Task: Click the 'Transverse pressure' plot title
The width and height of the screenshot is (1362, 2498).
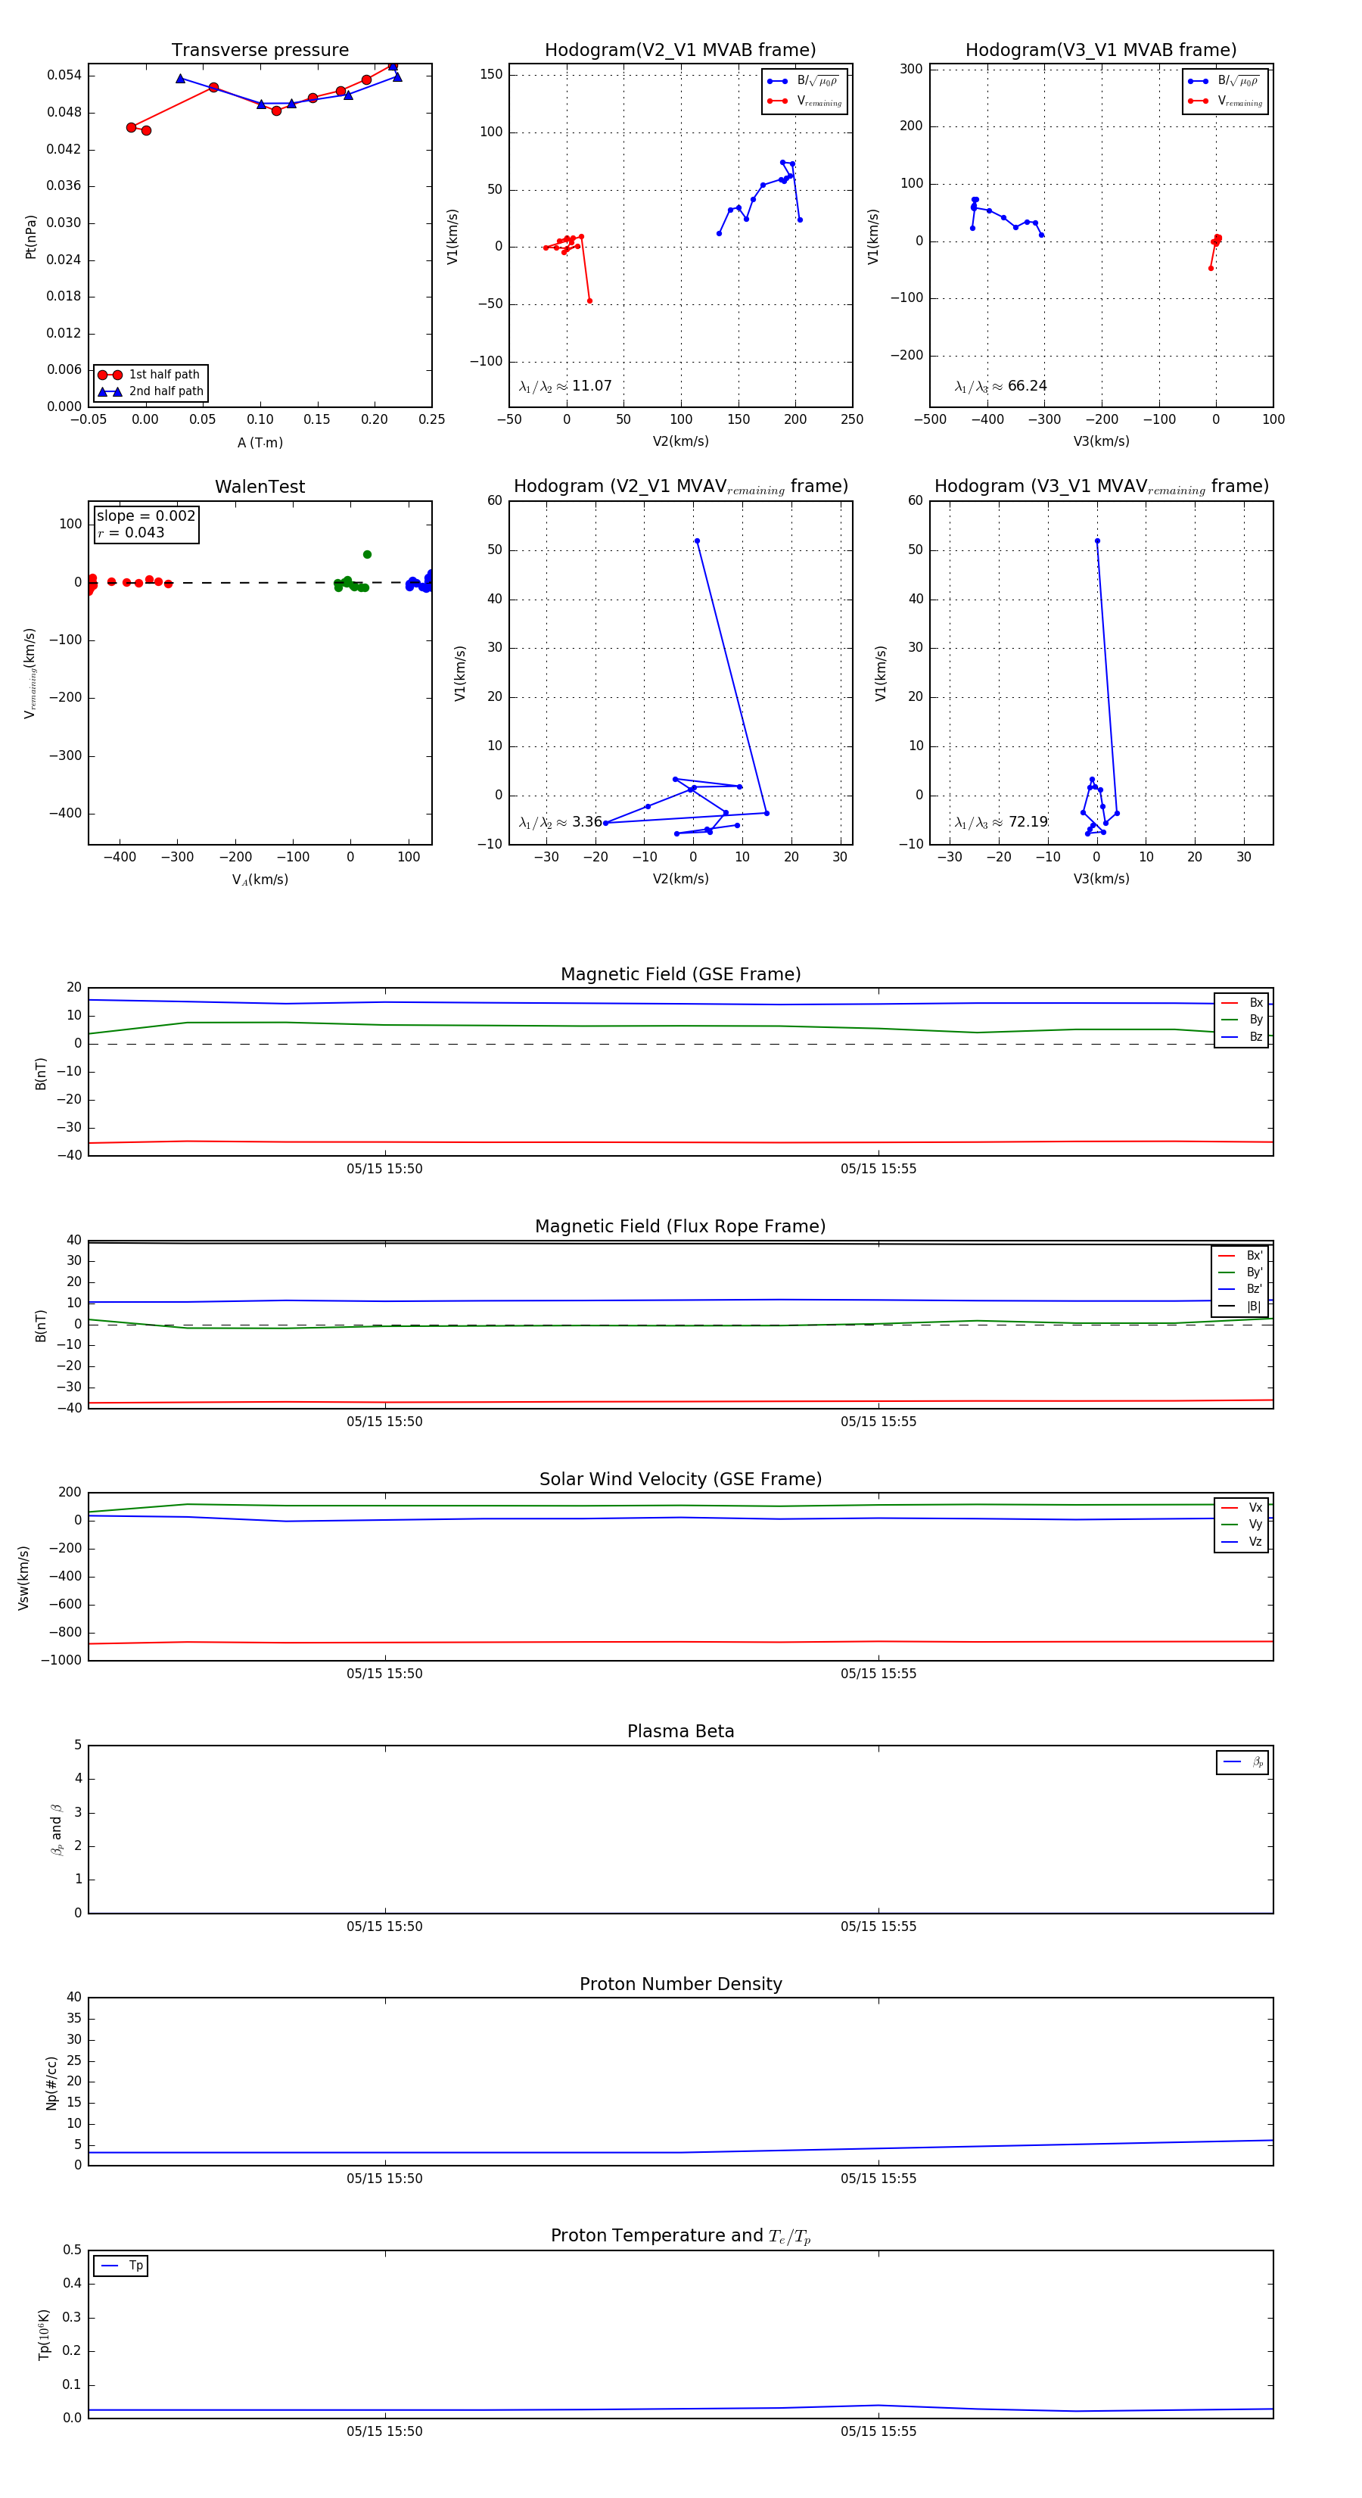Action: click(260, 51)
